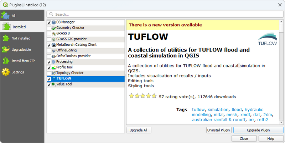This screenshot has width=285, height=143.
Task: Click the plugin Search input field
Action: 166,14
